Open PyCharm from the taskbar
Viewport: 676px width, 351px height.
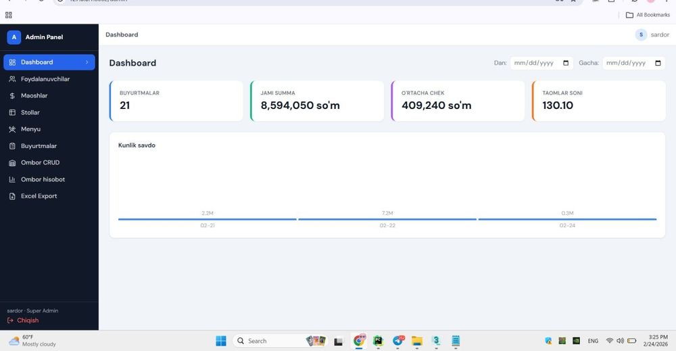click(x=378, y=341)
